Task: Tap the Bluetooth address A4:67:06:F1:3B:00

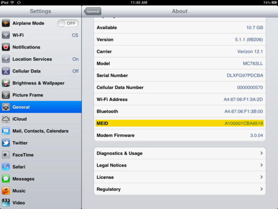Action: (244, 111)
